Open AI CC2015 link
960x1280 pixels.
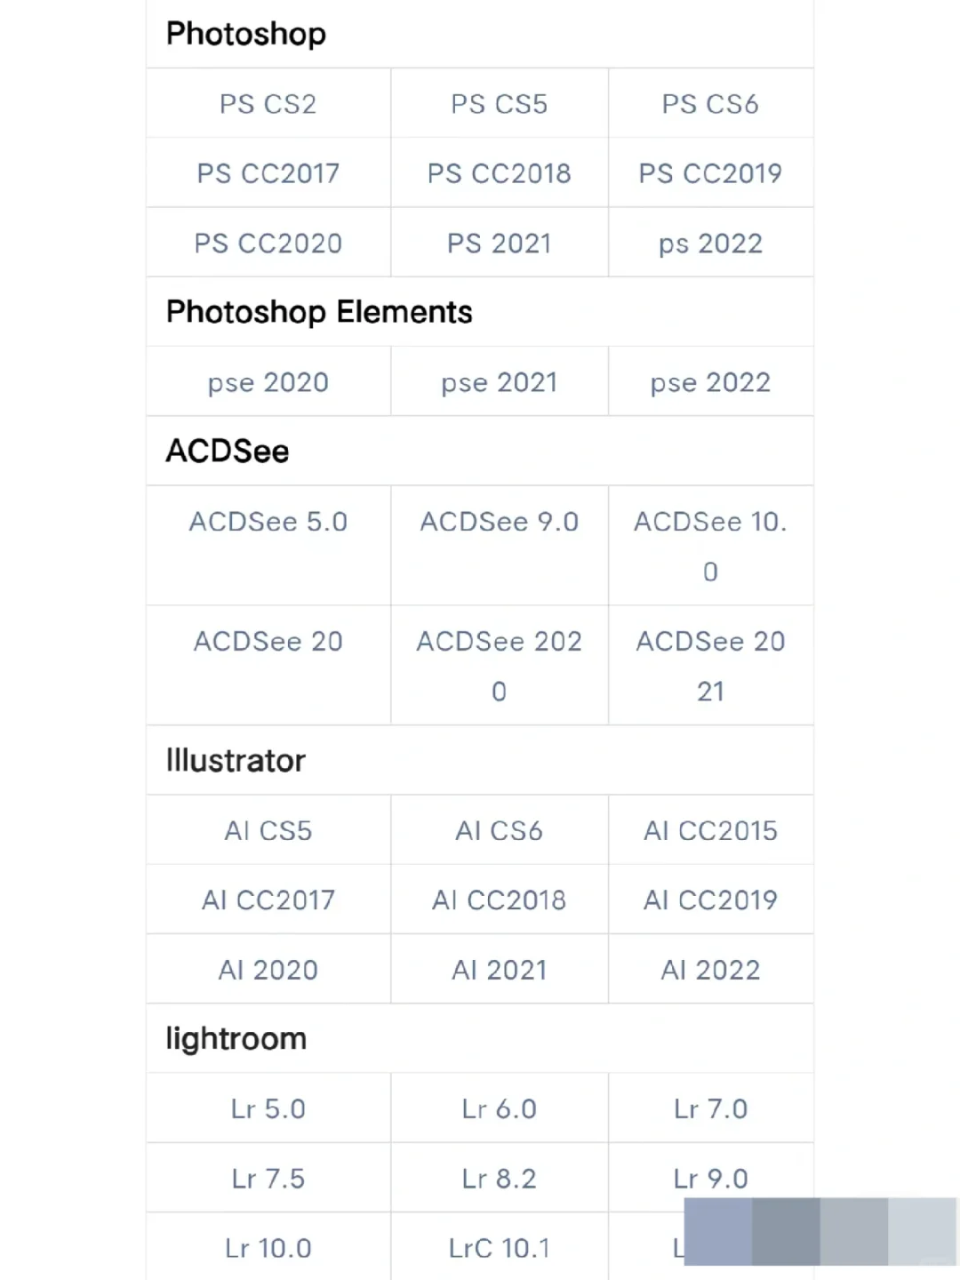[710, 831]
